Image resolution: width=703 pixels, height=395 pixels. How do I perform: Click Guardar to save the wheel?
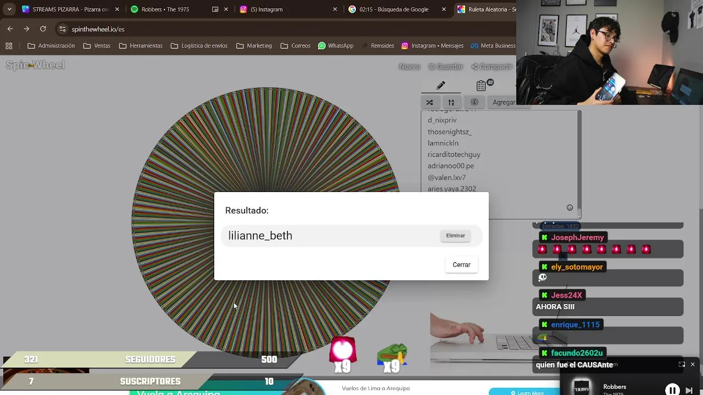click(446, 66)
